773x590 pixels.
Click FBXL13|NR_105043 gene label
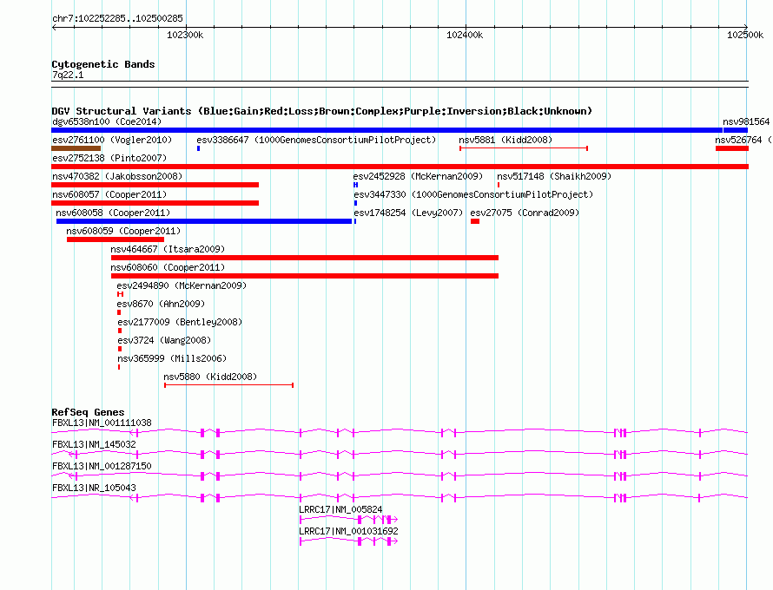(94, 488)
